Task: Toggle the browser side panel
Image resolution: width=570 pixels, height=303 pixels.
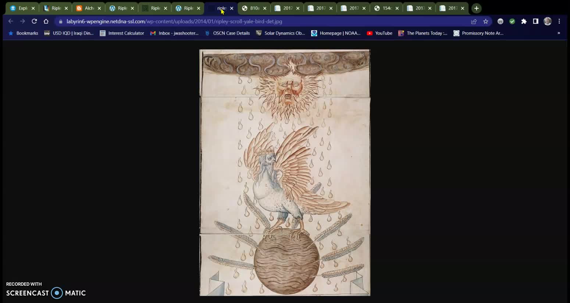Action: pos(536,21)
